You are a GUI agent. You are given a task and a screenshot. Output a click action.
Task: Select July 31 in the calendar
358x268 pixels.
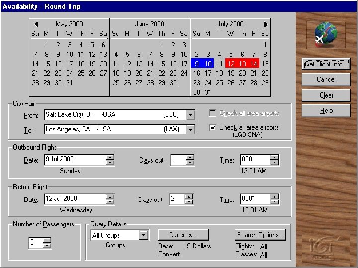pyautogui.click(x=208, y=92)
